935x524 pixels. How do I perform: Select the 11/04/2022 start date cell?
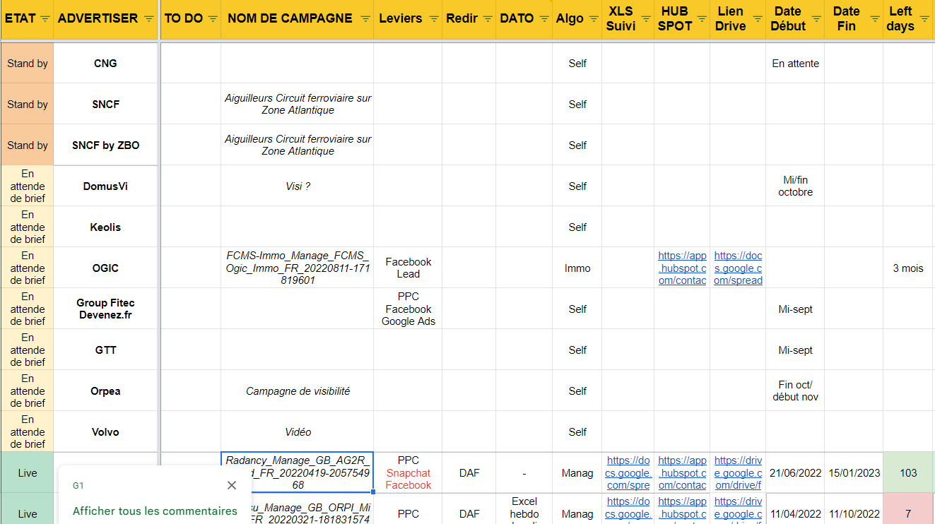795,509
